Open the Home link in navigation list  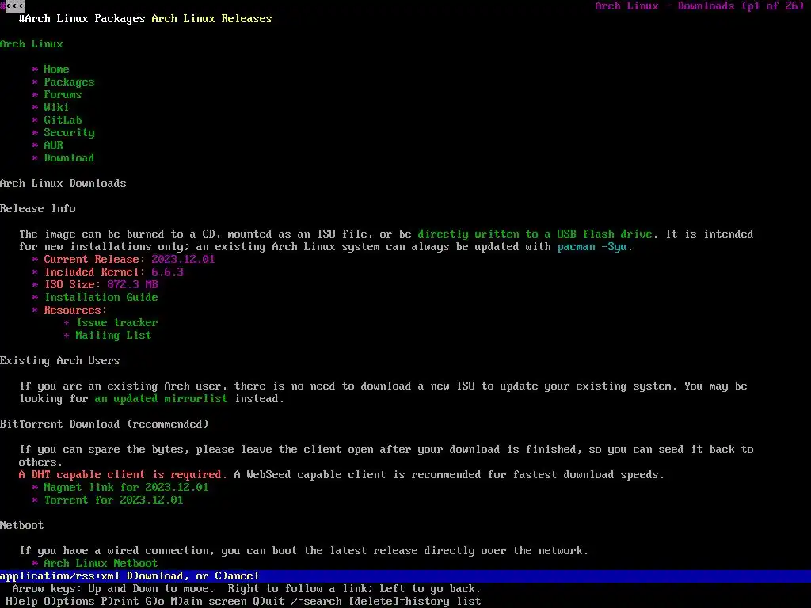(x=56, y=69)
